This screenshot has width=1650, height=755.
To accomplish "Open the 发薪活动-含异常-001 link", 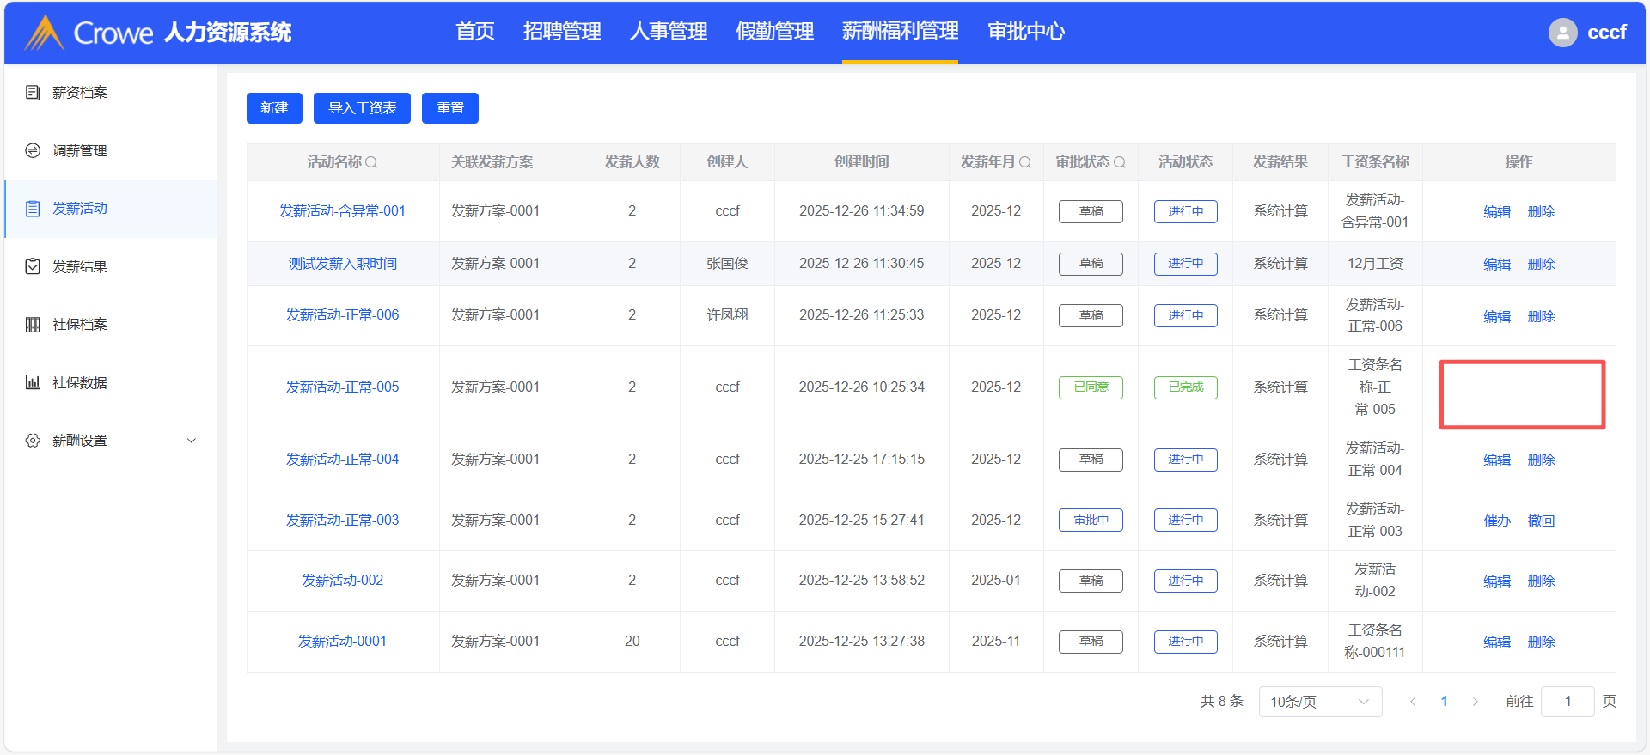I will tap(342, 211).
